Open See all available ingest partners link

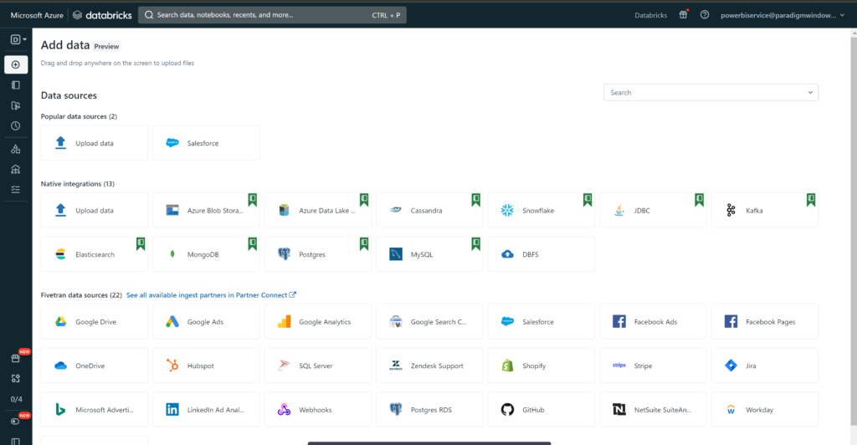(x=211, y=294)
